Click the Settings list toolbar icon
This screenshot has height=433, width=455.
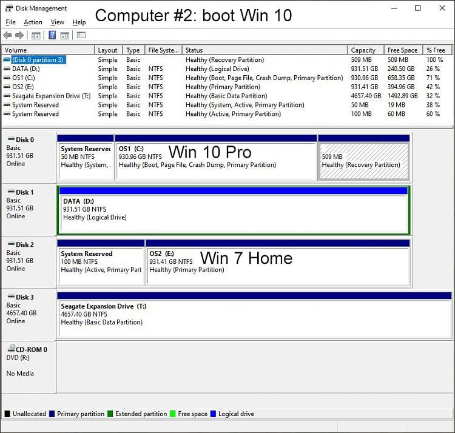(x=81, y=35)
